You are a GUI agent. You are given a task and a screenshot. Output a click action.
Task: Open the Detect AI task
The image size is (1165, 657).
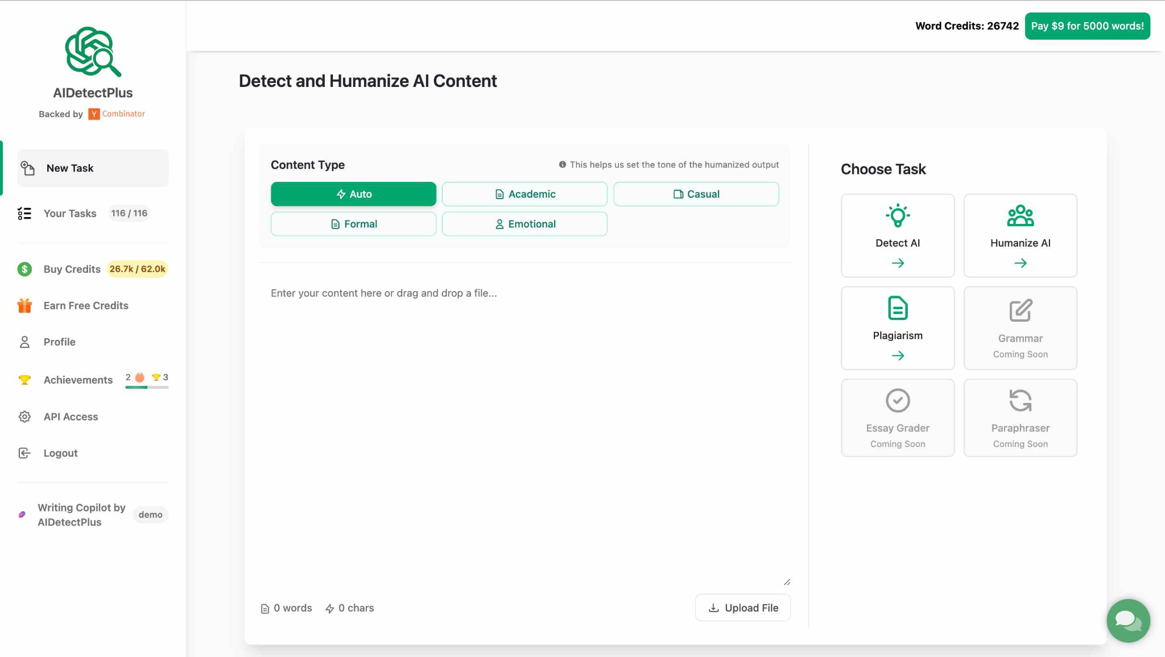coord(898,235)
